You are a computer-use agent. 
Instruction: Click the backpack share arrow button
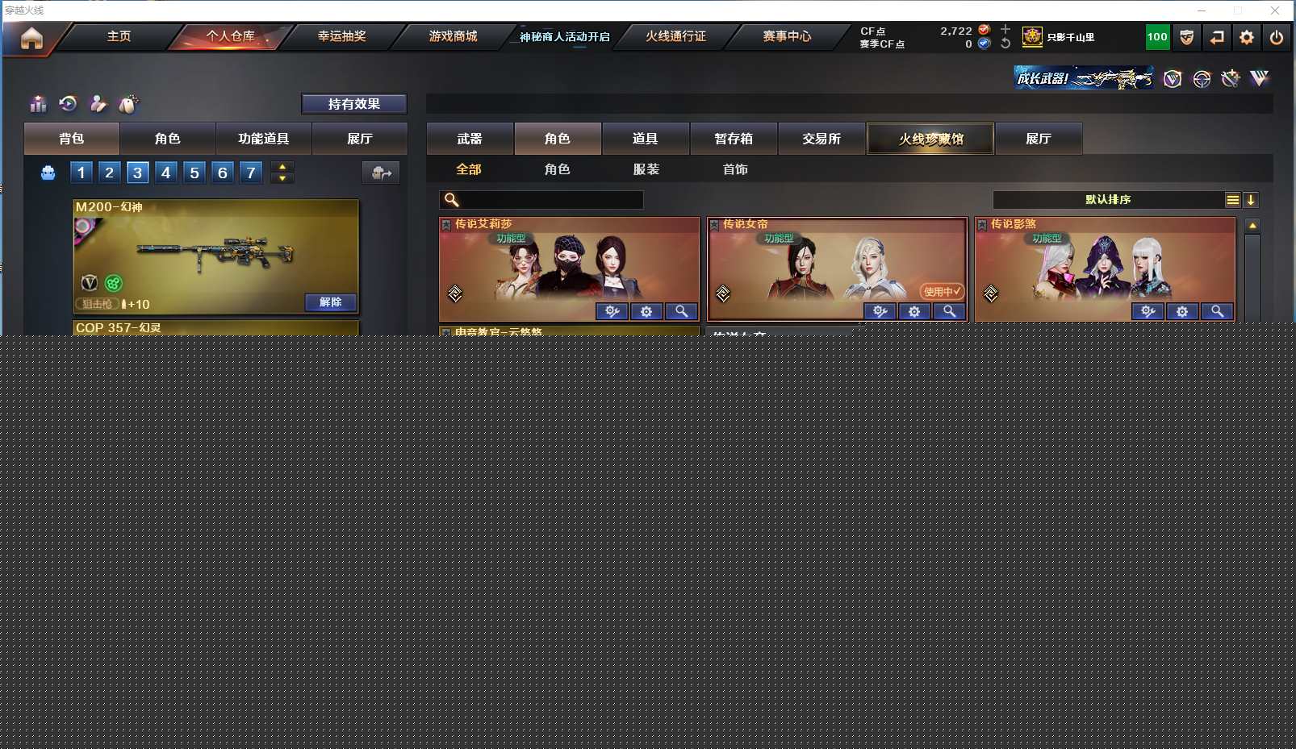coord(381,173)
